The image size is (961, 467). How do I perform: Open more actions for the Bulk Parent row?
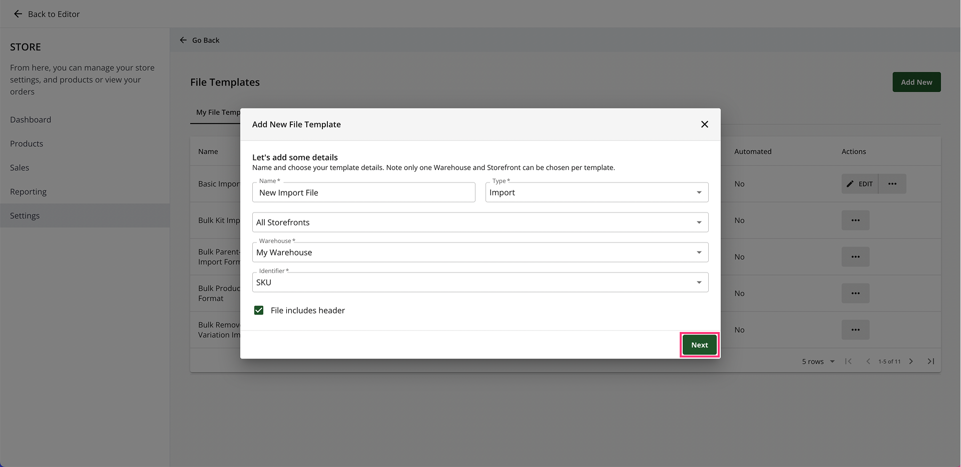855,257
